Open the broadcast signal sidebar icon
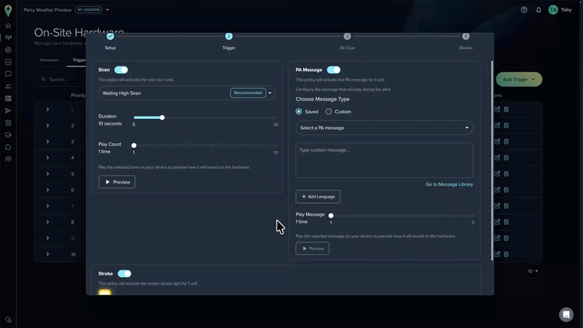583x328 pixels. coord(8,159)
